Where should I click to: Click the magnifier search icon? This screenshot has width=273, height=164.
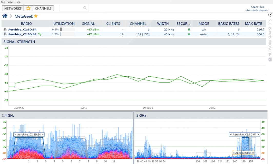tap(85, 8)
